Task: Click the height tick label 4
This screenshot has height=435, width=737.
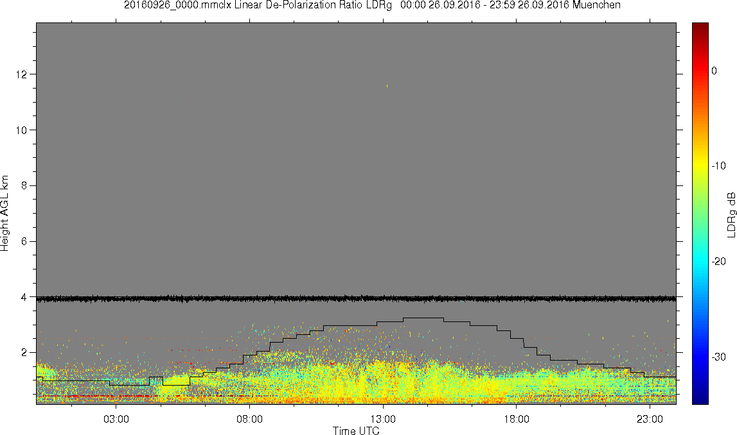Action: pyautogui.click(x=24, y=297)
